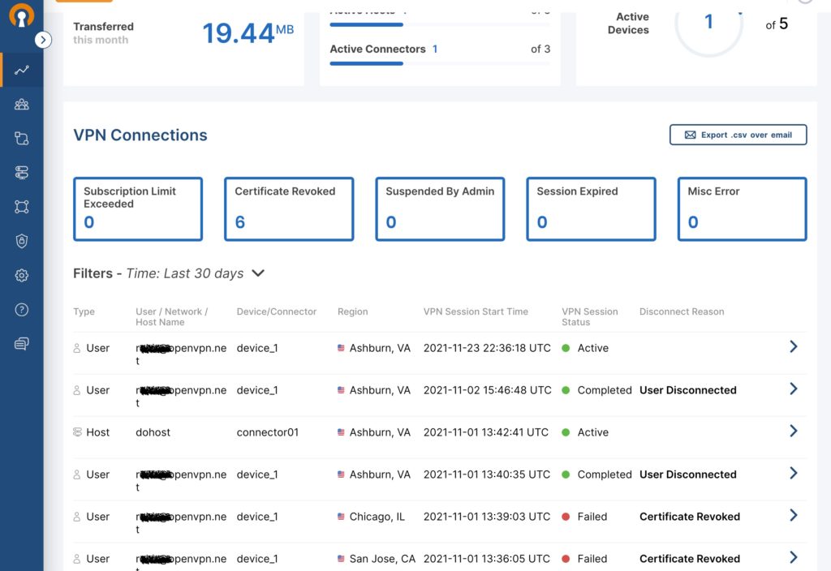Click the User / Network / Host Name header
The image size is (831, 571).
(x=172, y=317)
